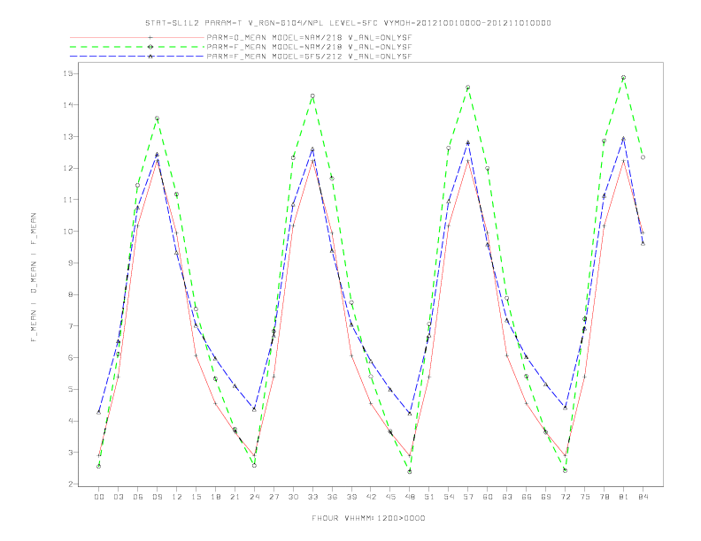Select legend entry PARM=F_MEAN MODEL=GFS/212
Image resolution: width=701 pixels, height=541 pixels.
coord(309,57)
